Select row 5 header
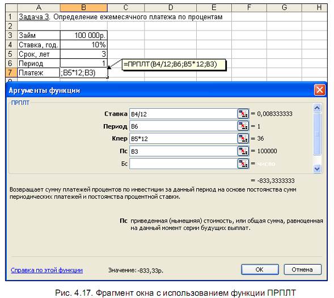This screenshot has height=298, width=334. [11, 54]
